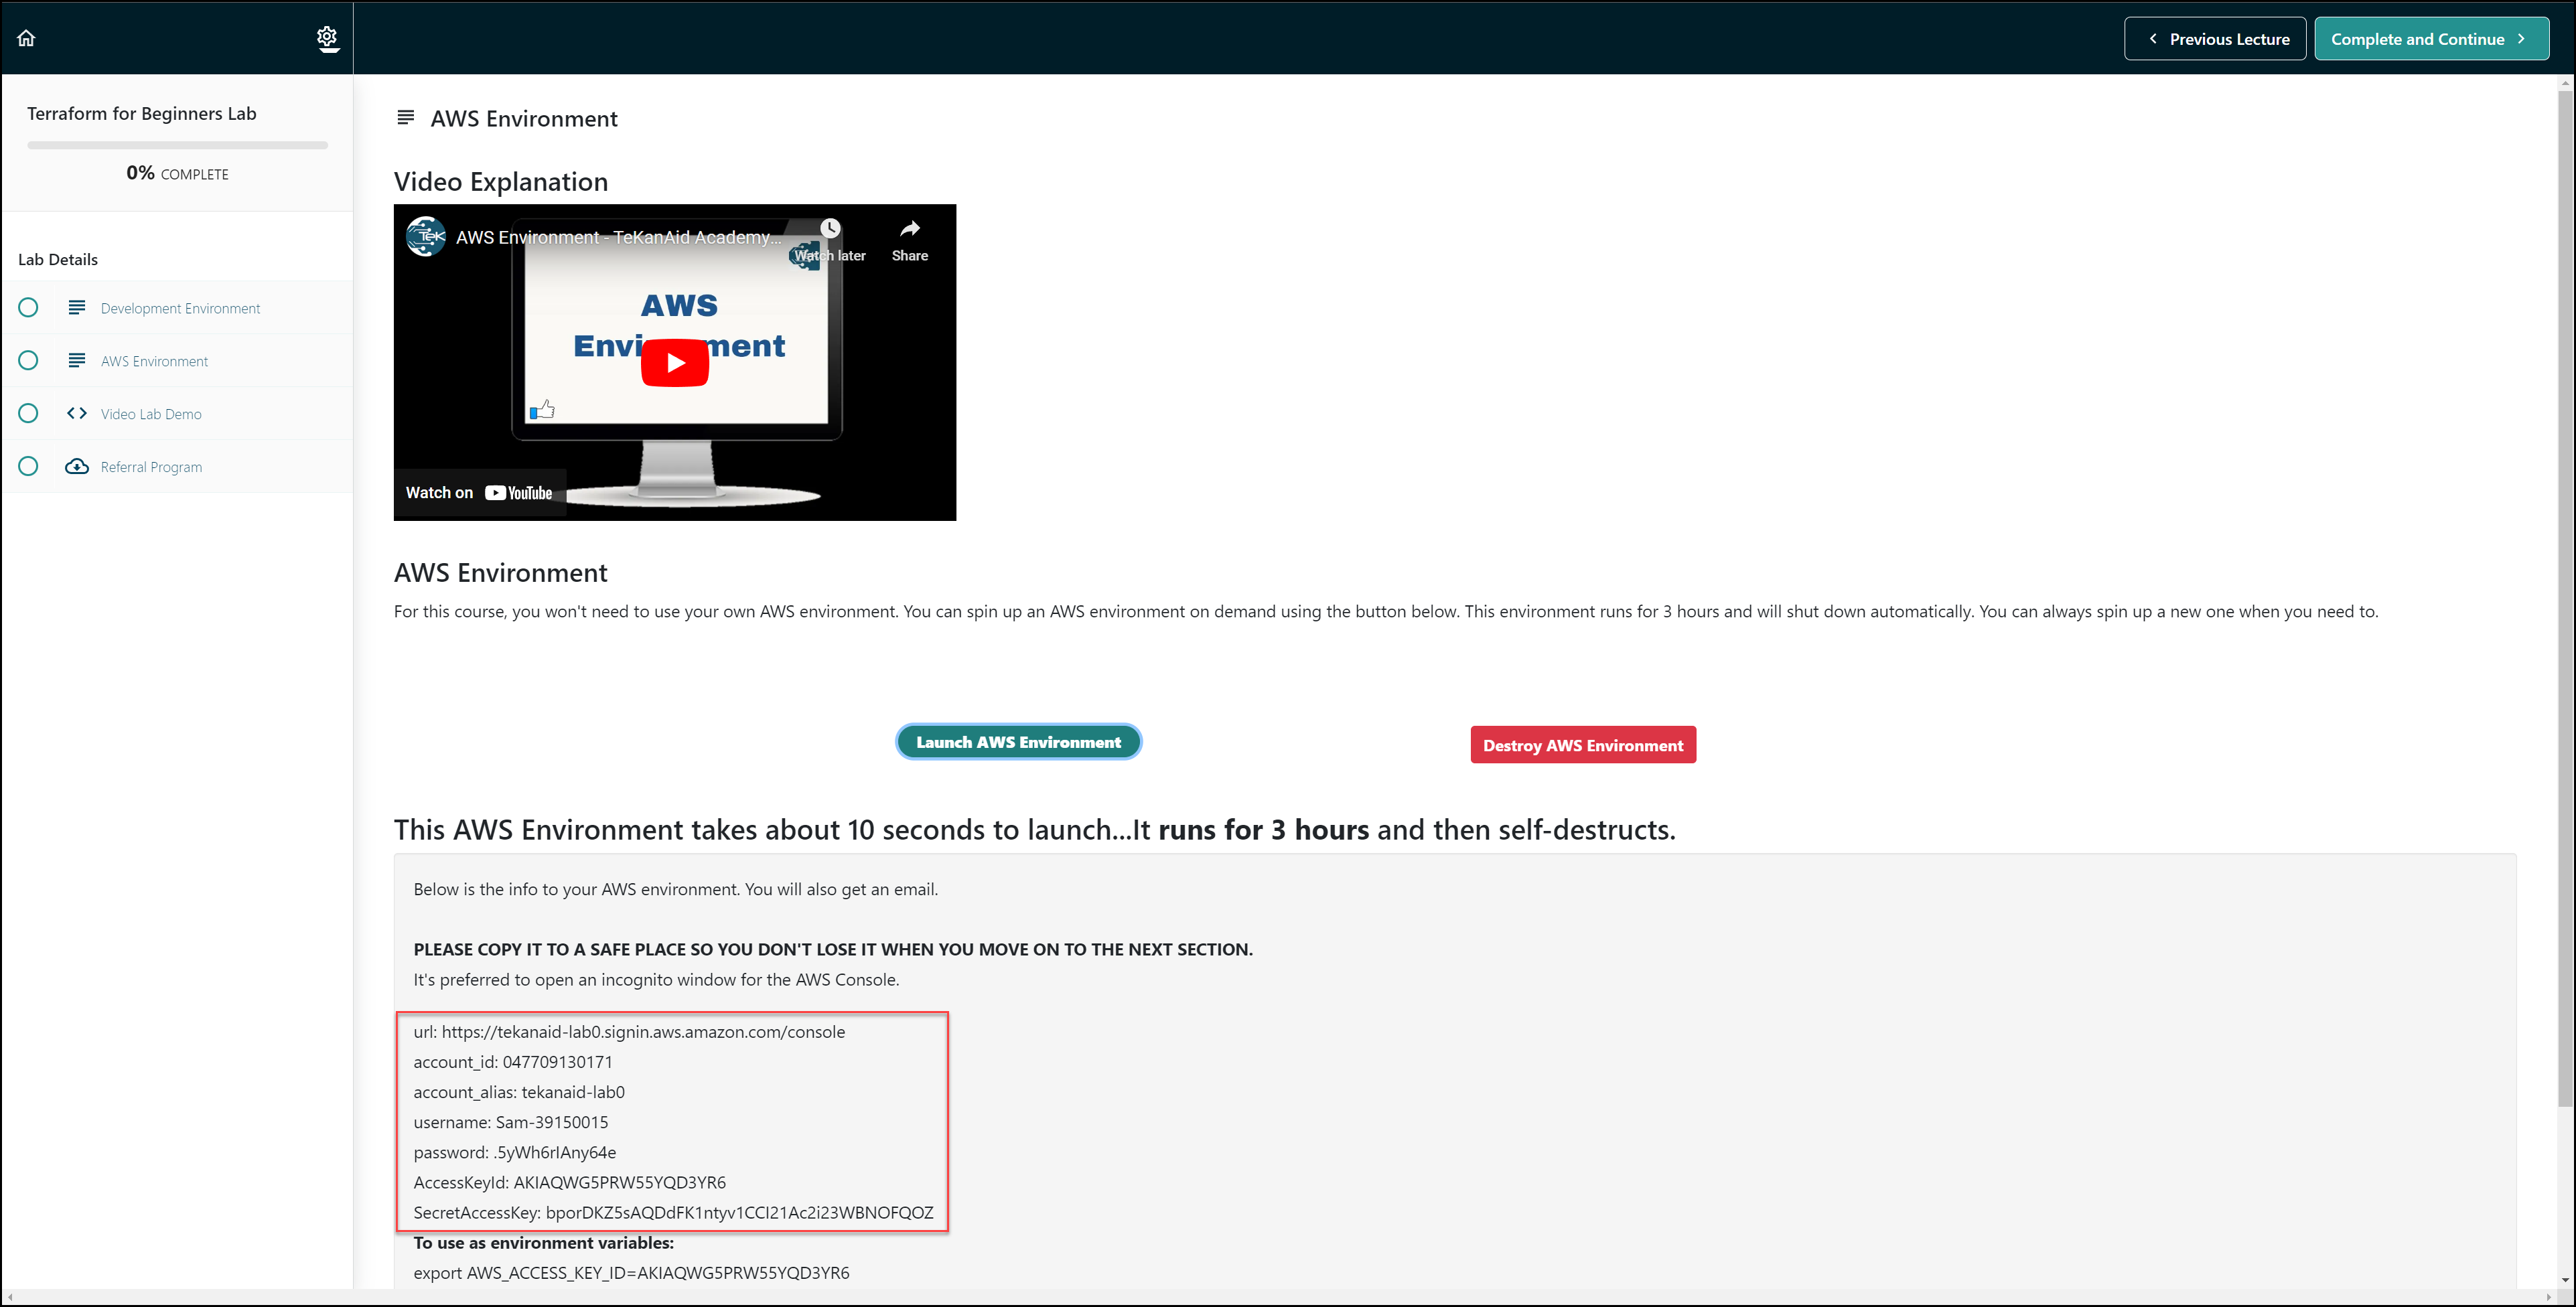Select AWS Environment in Lab Details

(x=154, y=360)
